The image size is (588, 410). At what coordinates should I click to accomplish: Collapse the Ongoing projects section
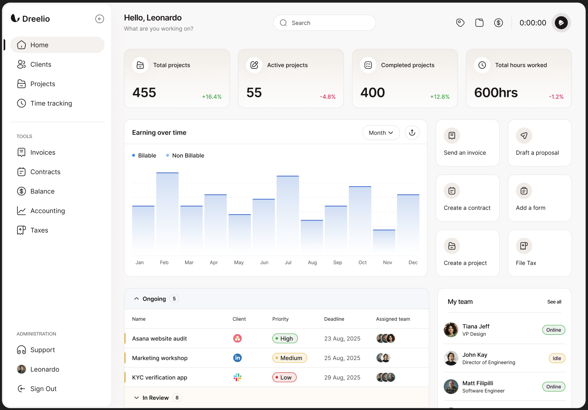coord(137,299)
